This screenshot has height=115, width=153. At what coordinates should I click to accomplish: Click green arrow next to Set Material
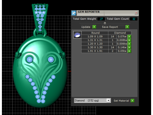133,101
